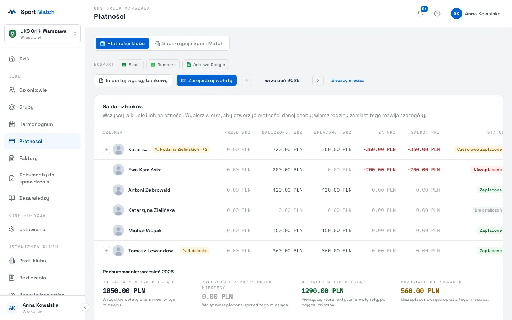Open Ustawienia in the sidebar
The width and height of the screenshot is (512, 320).
coord(42,229)
